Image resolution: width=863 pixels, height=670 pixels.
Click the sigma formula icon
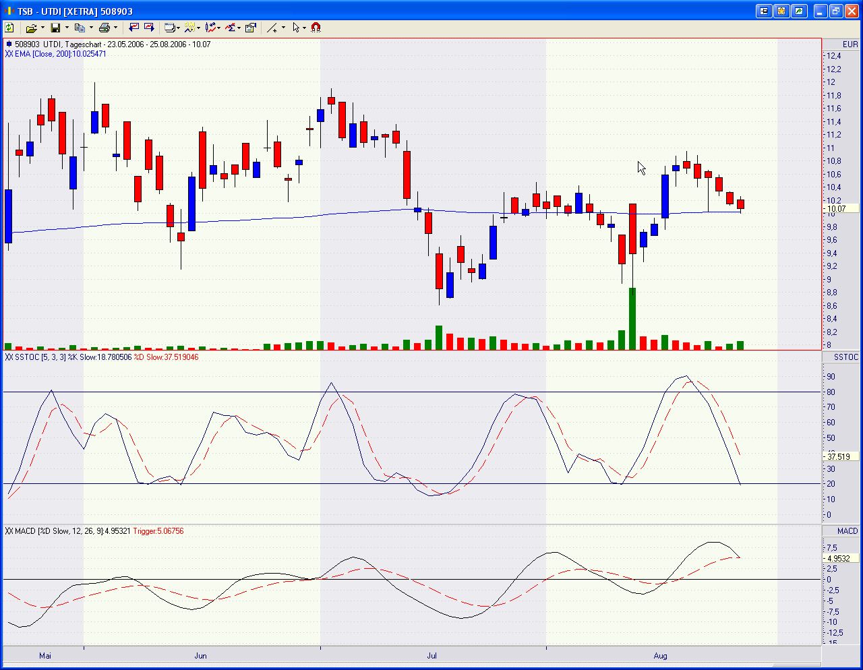[x=231, y=28]
